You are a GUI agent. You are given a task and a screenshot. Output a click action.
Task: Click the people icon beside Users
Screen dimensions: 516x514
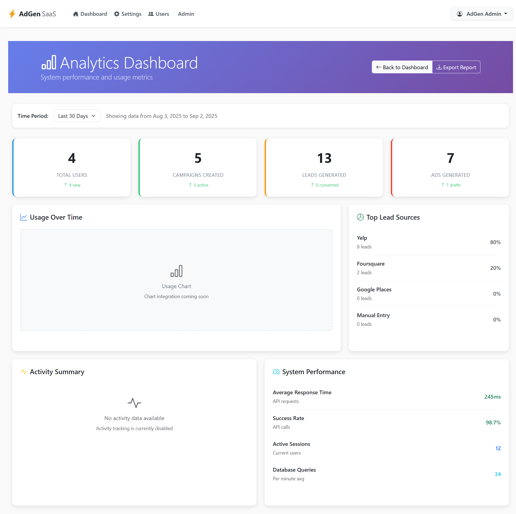pyautogui.click(x=151, y=14)
